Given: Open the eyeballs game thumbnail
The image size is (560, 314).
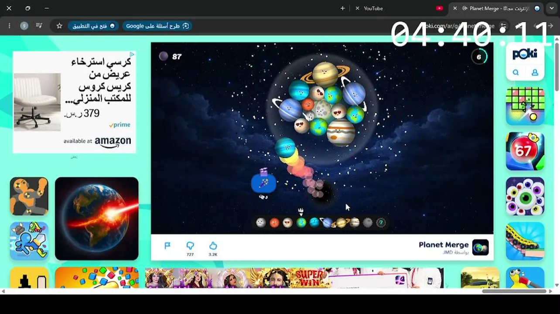Looking at the screenshot, I should (x=525, y=196).
